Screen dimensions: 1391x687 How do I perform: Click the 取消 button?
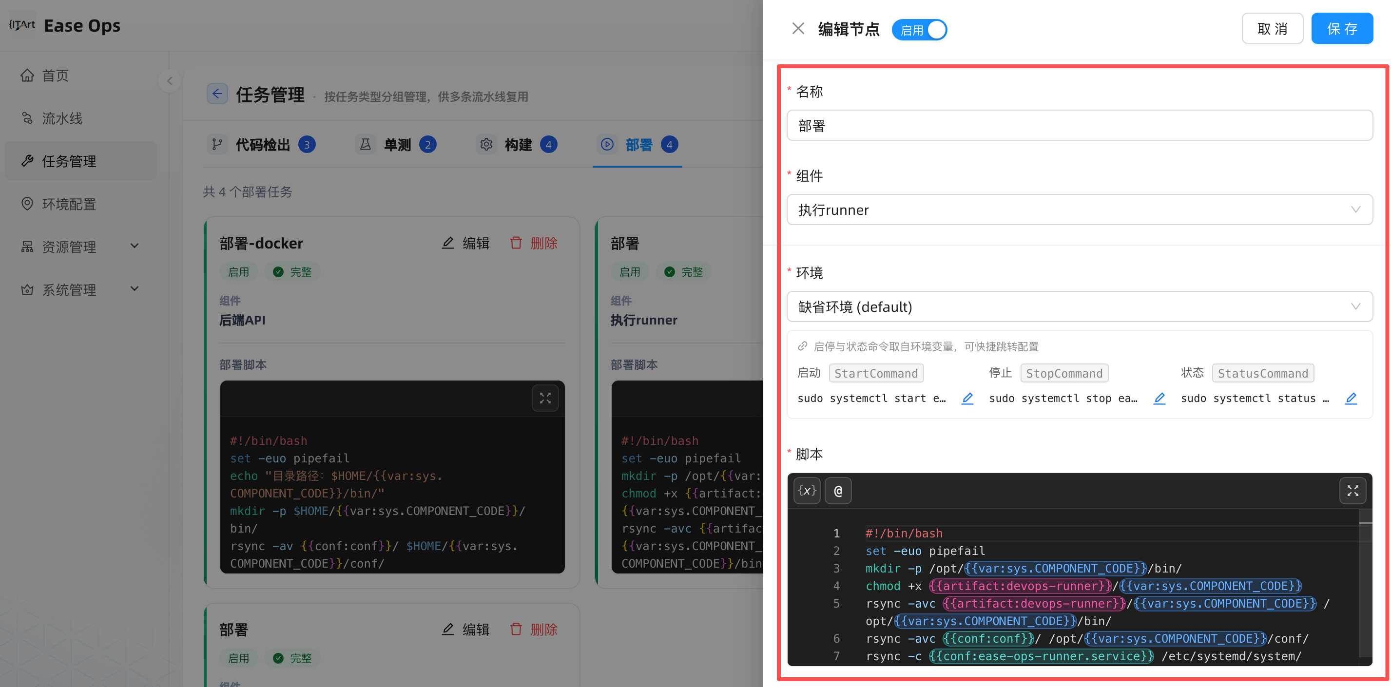click(1272, 29)
